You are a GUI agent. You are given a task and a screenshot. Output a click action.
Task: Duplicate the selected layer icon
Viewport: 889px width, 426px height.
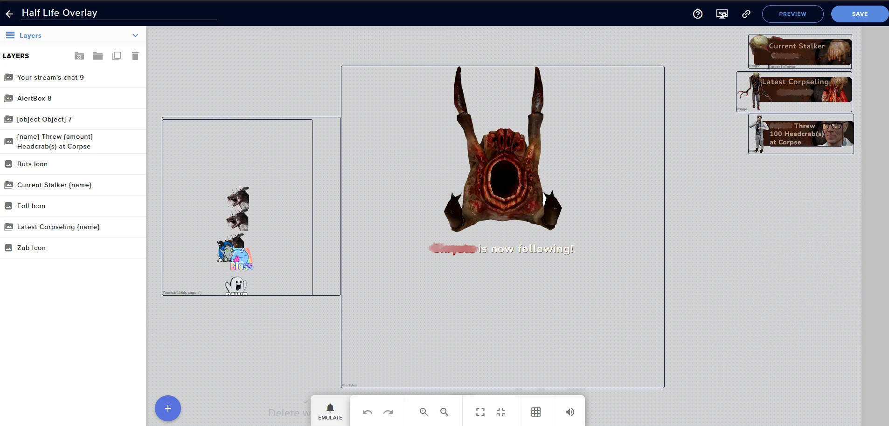(117, 56)
